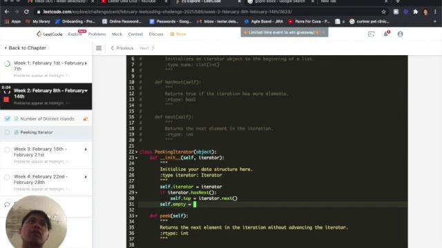The image size is (442, 248).
Task: Open the Explore menu
Action: tap(75, 34)
